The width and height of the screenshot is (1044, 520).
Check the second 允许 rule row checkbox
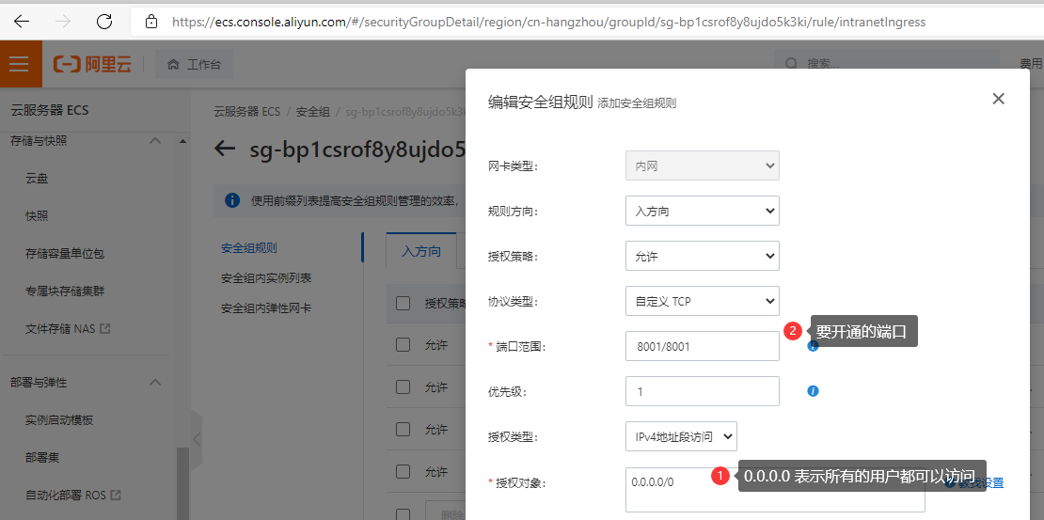[403, 386]
